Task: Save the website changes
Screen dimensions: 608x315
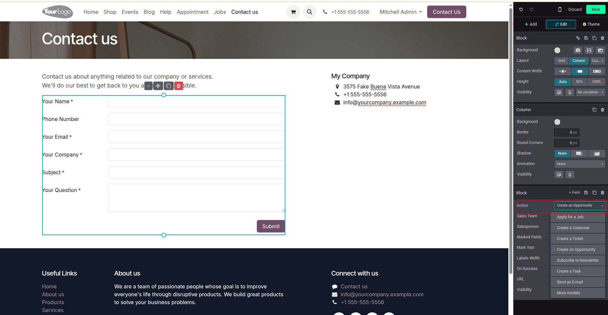Action: coord(596,10)
